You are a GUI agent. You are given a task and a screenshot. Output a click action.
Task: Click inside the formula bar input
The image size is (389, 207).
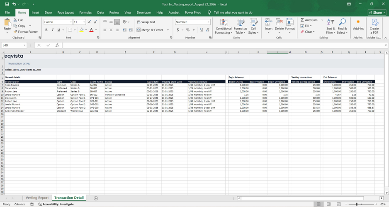coord(223,45)
